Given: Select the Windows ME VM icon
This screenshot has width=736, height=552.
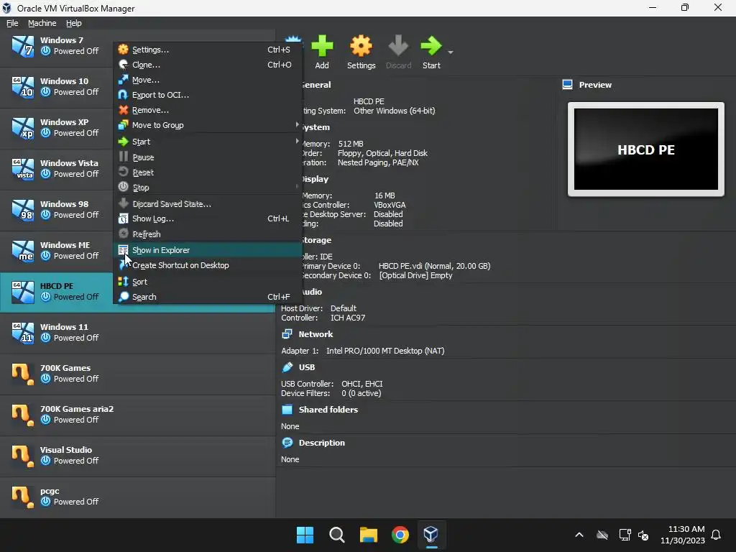Looking at the screenshot, I should coord(22,251).
